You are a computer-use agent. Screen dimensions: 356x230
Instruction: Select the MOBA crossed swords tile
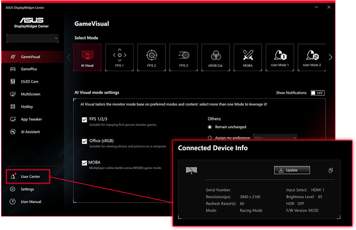click(248, 58)
